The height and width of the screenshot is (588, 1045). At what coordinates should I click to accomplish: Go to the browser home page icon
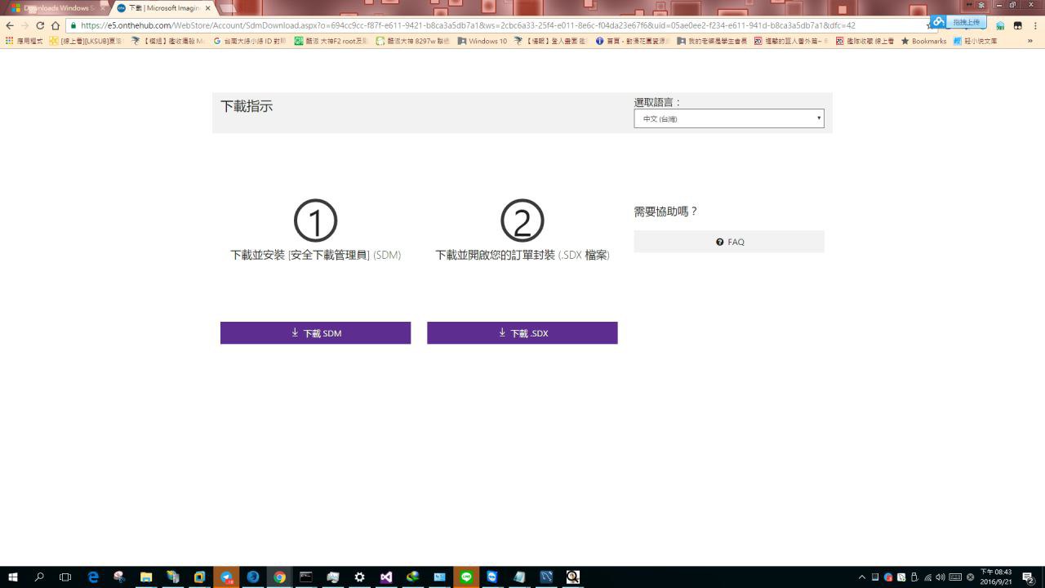point(56,25)
